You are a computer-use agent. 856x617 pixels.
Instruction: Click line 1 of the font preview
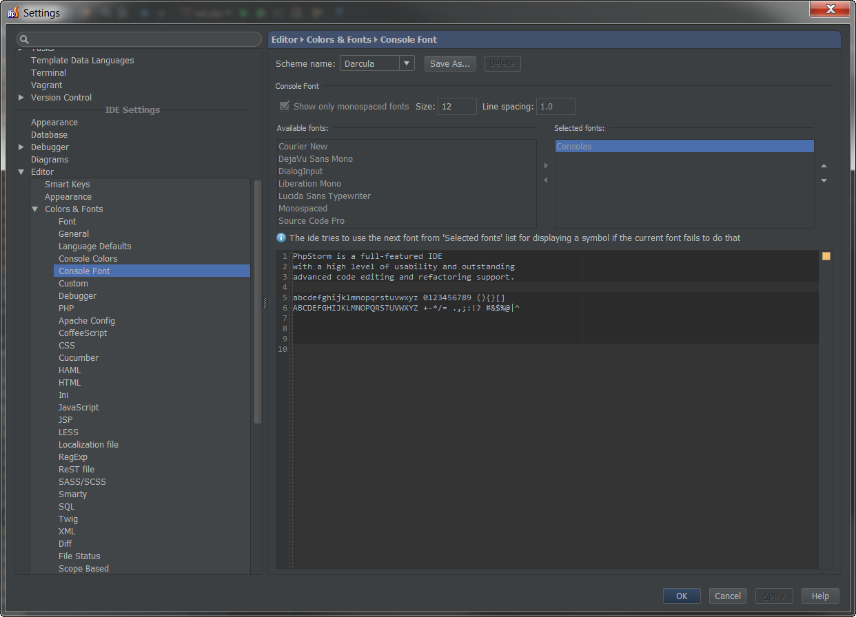coord(367,256)
